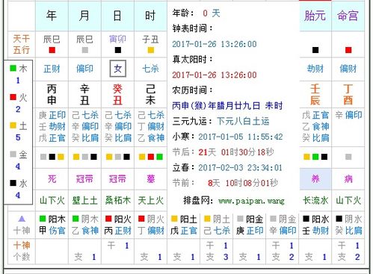Click the black square in the 胎元 column

click(315, 50)
